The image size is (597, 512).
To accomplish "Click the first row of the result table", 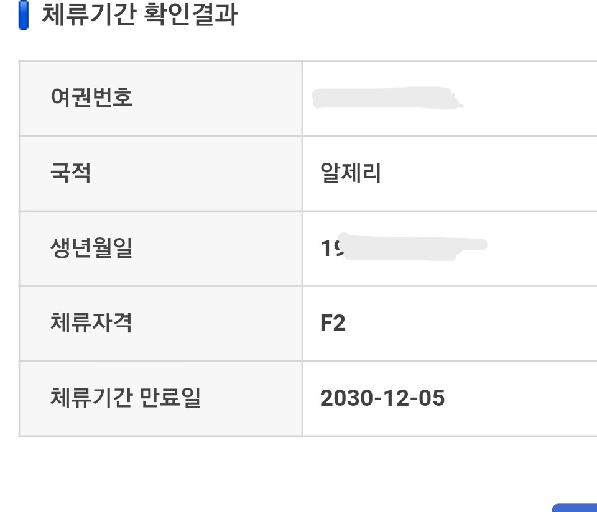I will point(298,96).
